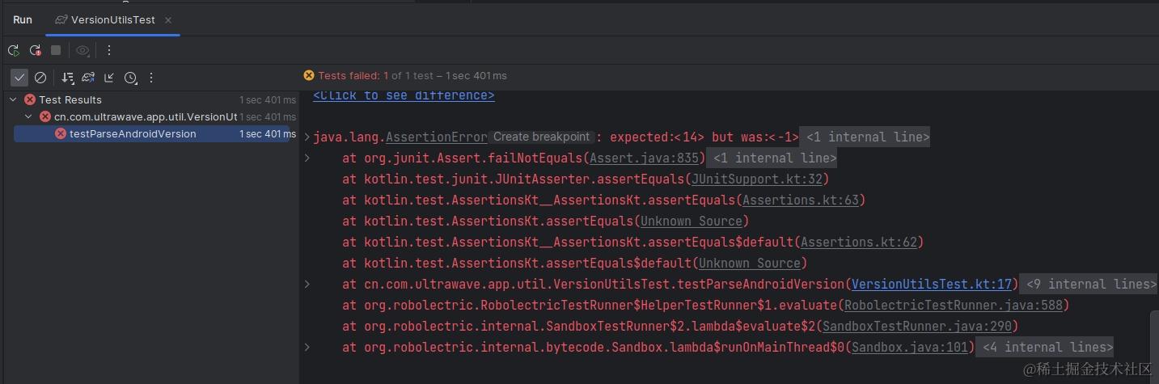Open JUnitSupport.kt:32 link

[x=756, y=179]
